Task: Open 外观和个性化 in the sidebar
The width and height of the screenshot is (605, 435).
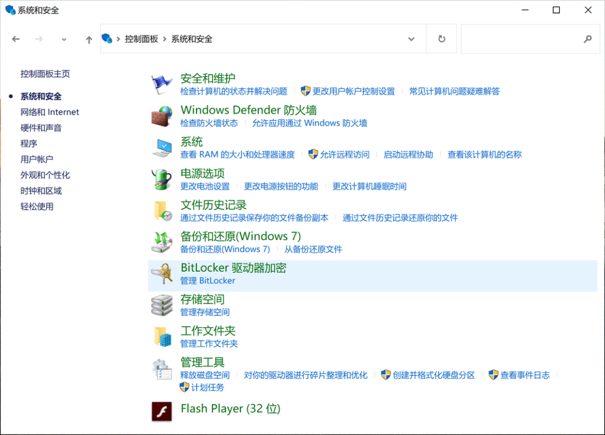Action: click(x=45, y=175)
